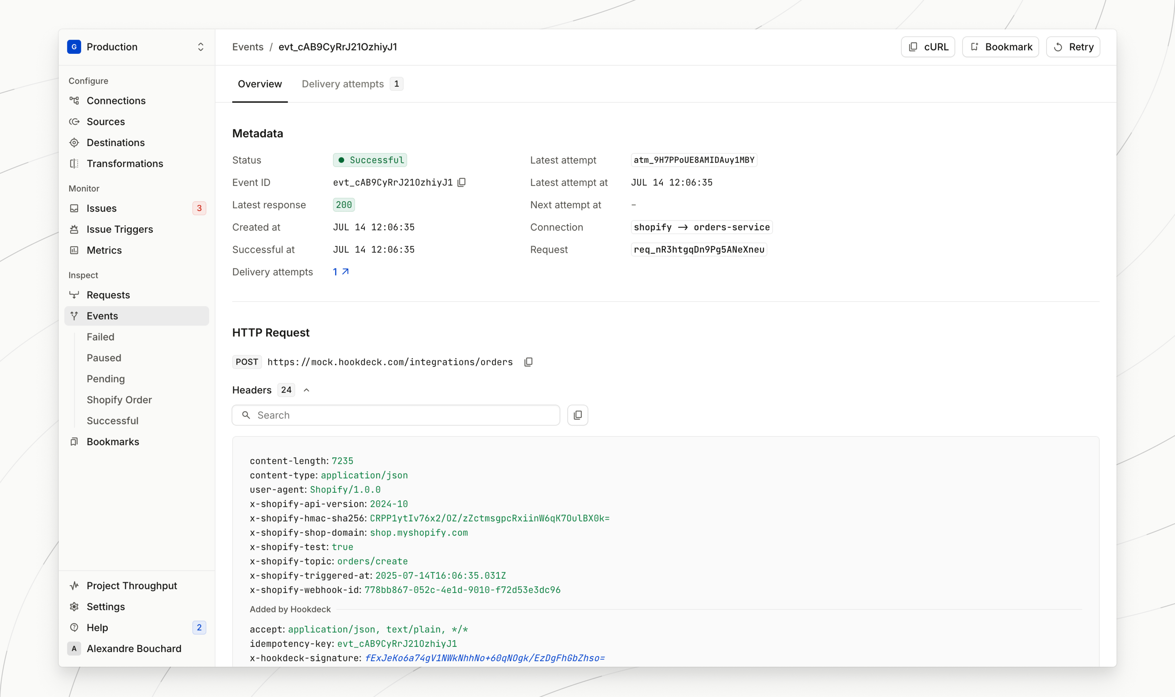This screenshot has height=697, width=1175.
Task: Switch to the Delivery attempts tab
Action: (x=343, y=83)
